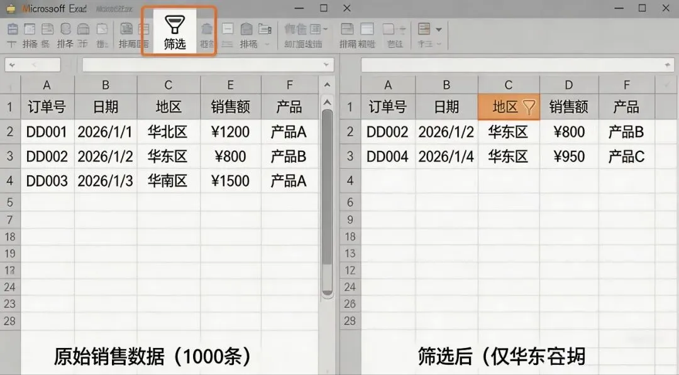
Task: Select column B header in left sheet
Action: click(106, 85)
